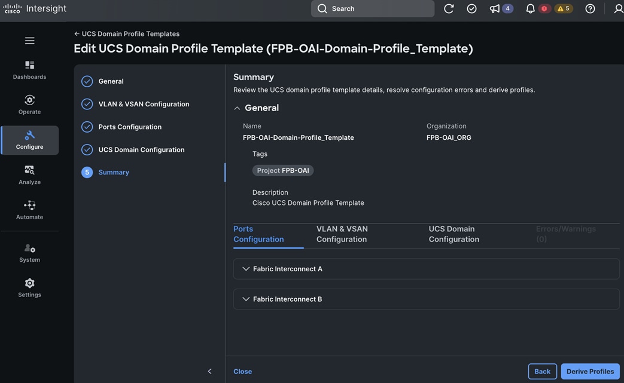The width and height of the screenshot is (624, 383).
Task: Collapse the General summary section
Action: pos(237,108)
